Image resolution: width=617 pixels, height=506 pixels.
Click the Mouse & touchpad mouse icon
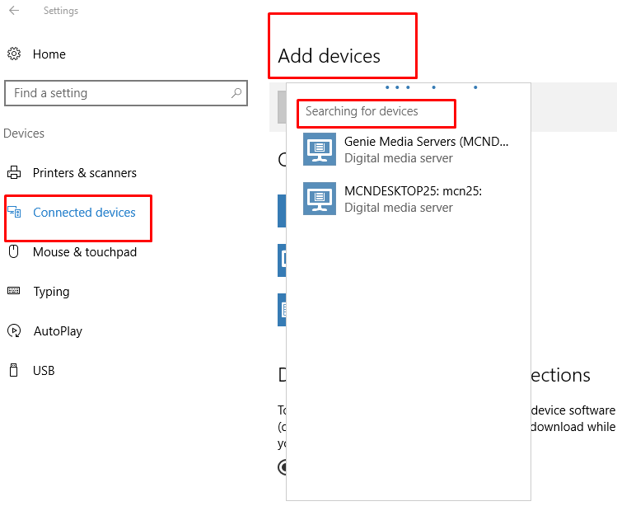point(14,252)
